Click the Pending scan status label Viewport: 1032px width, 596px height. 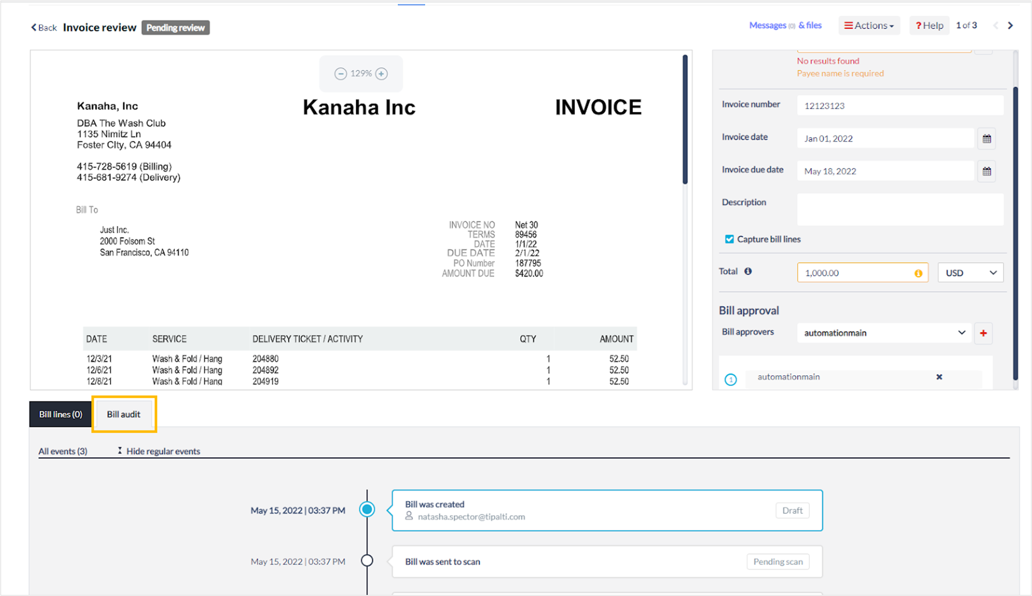(x=778, y=562)
